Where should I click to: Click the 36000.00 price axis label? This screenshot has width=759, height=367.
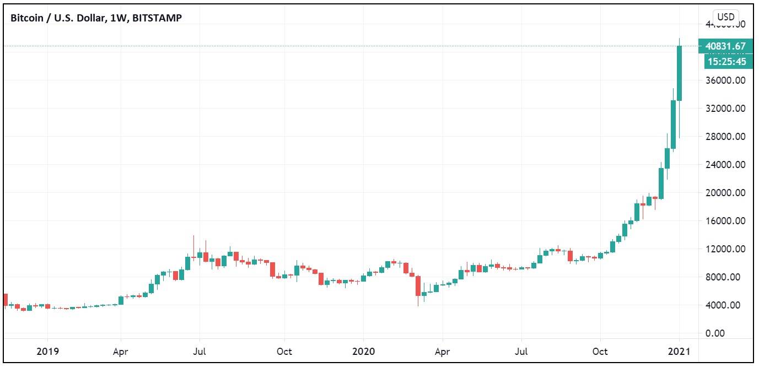click(x=724, y=80)
